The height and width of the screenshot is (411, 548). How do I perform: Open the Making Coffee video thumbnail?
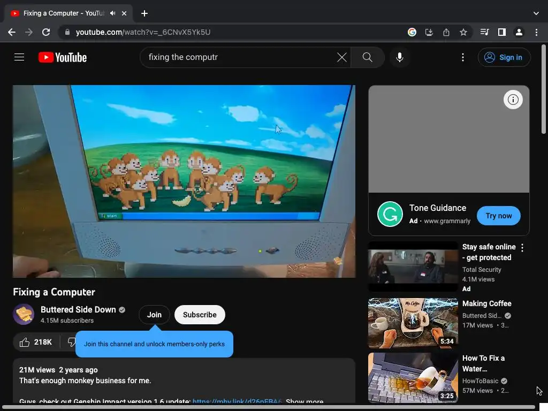pyautogui.click(x=413, y=323)
